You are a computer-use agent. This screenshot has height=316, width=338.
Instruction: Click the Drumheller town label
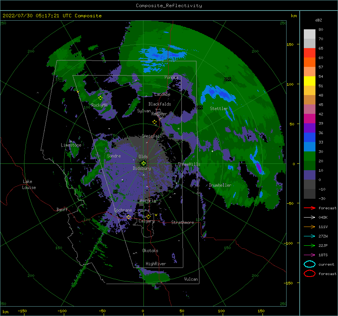tap(220, 185)
